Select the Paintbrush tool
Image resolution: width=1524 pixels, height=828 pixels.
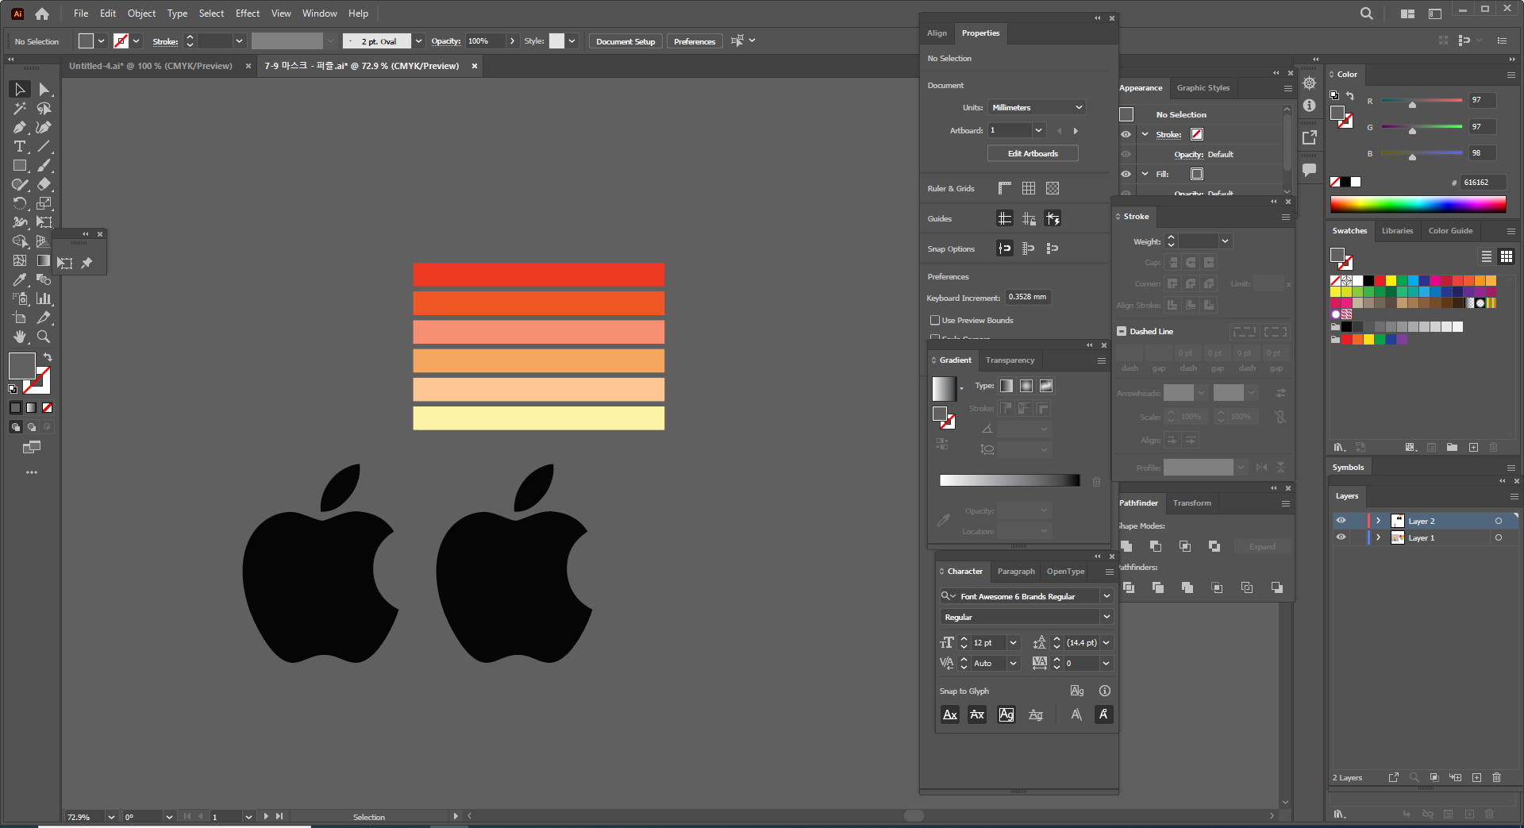[x=44, y=166]
